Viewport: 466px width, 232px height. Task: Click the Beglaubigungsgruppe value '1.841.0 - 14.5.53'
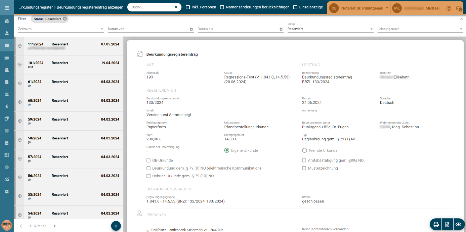coord(185,201)
